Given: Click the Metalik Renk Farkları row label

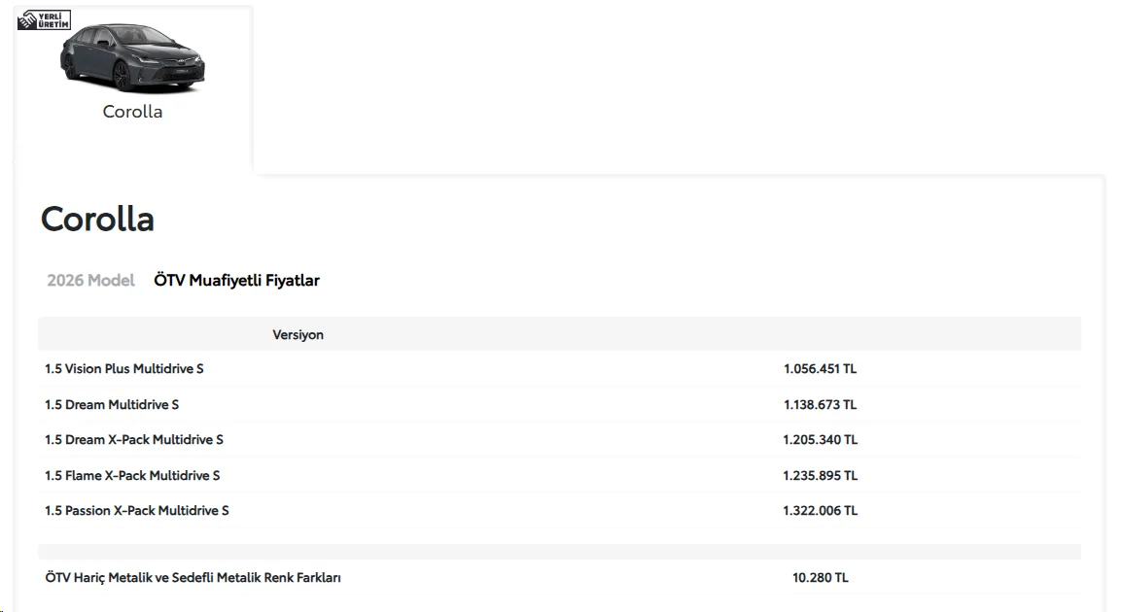Looking at the screenshot, I should click(x=193, y=578).
